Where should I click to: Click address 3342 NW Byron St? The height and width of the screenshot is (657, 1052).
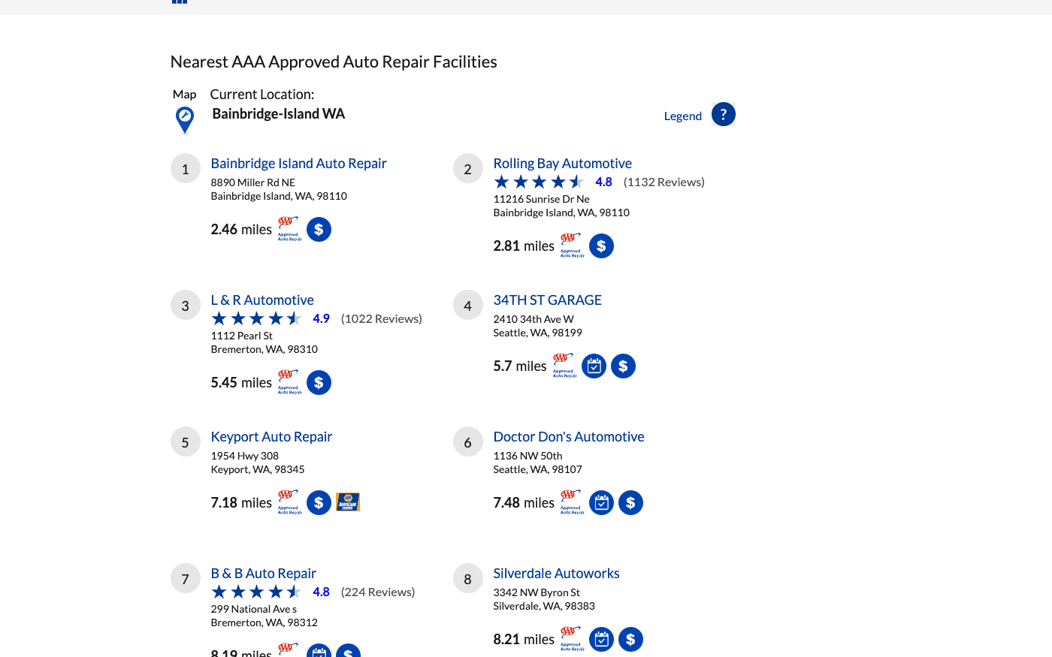[x=537, y=592]
